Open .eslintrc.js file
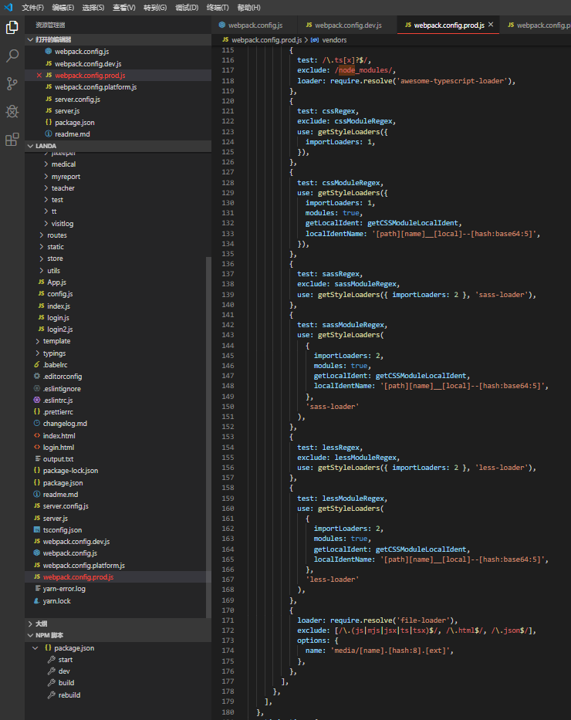Screen dimensions: 571x720 [58, 400]
